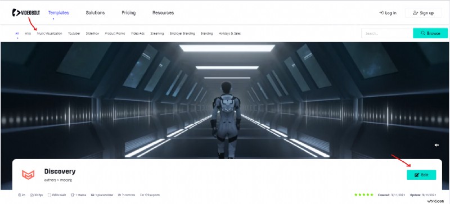
Task: Select the Holidays & Sales category
Action: [229, 34]
